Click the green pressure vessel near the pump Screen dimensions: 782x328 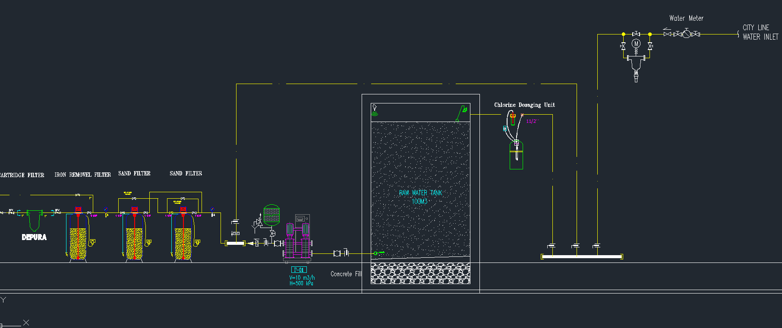(x=271, y=215)
